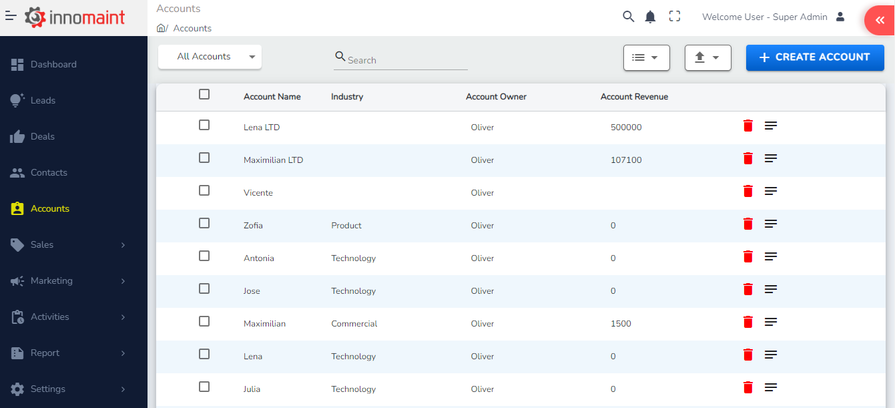Check the select-all header checkbox
This screenshot has width=895, height=408.
(x=204, y=94)
